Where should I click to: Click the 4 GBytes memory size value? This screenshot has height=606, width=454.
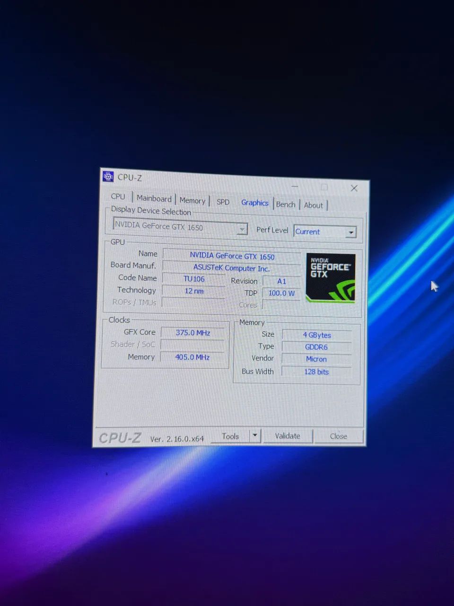317,335
